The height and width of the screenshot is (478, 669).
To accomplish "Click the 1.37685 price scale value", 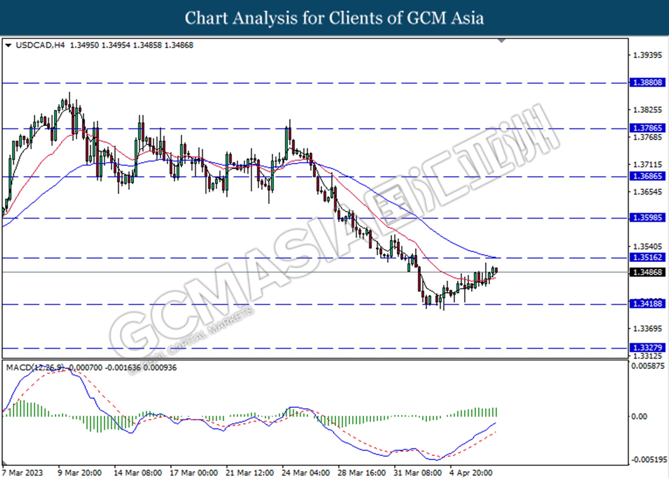I will pos(648,137).
